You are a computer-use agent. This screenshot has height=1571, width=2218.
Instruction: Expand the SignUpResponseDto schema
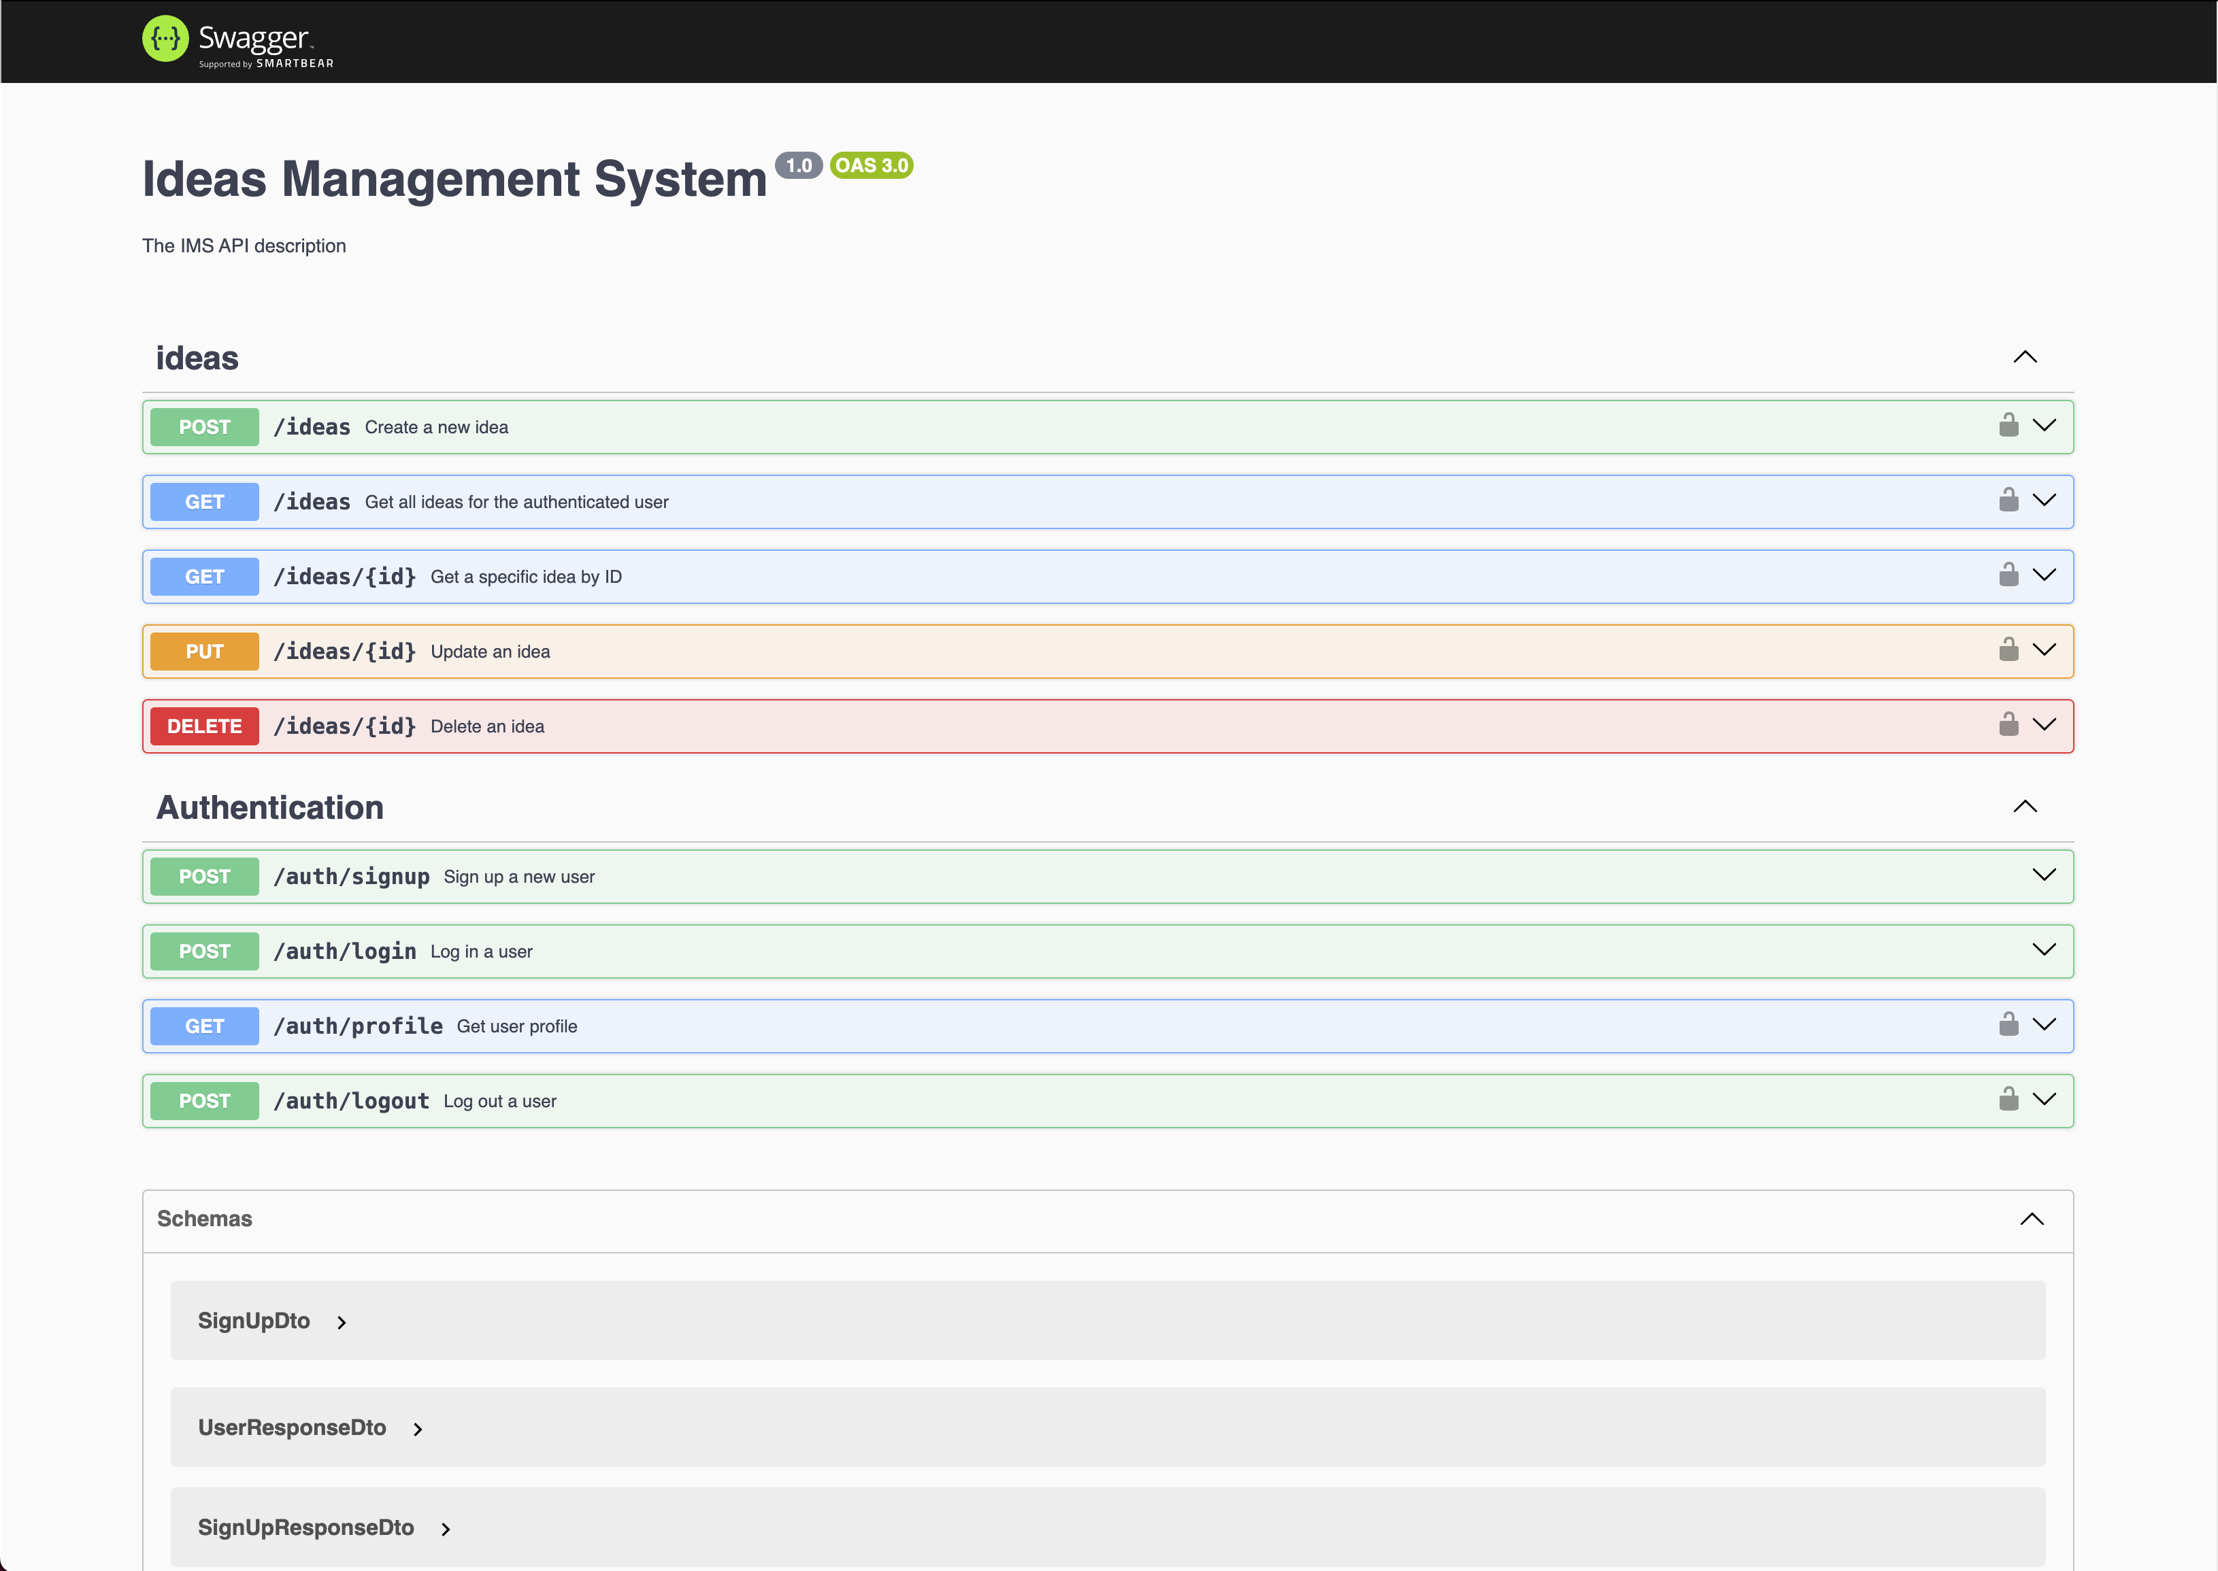point(445,1530)
